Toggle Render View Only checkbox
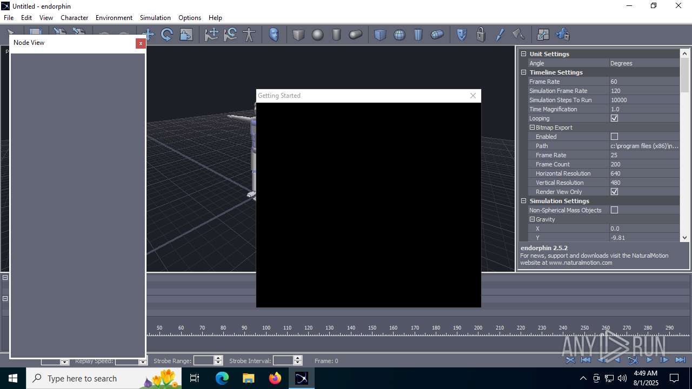 pyautogui.click(x=614, y=192)
